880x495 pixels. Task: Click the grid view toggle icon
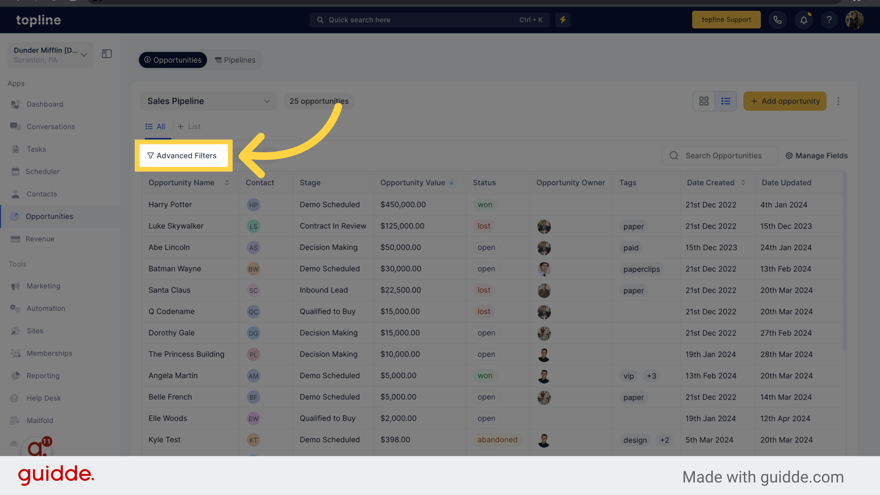[x=704, y=101]
